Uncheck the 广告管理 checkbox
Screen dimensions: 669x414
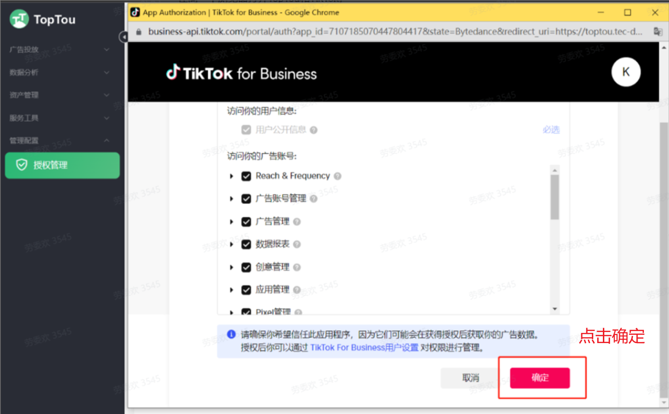pyautogui.click(x=246, y=222)
